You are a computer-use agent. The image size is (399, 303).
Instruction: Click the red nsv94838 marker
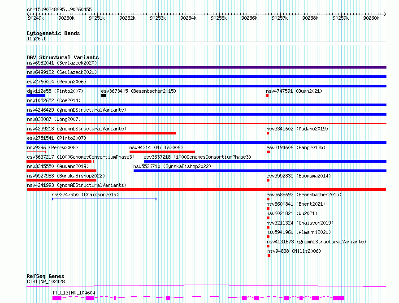[x=269, y=255]
